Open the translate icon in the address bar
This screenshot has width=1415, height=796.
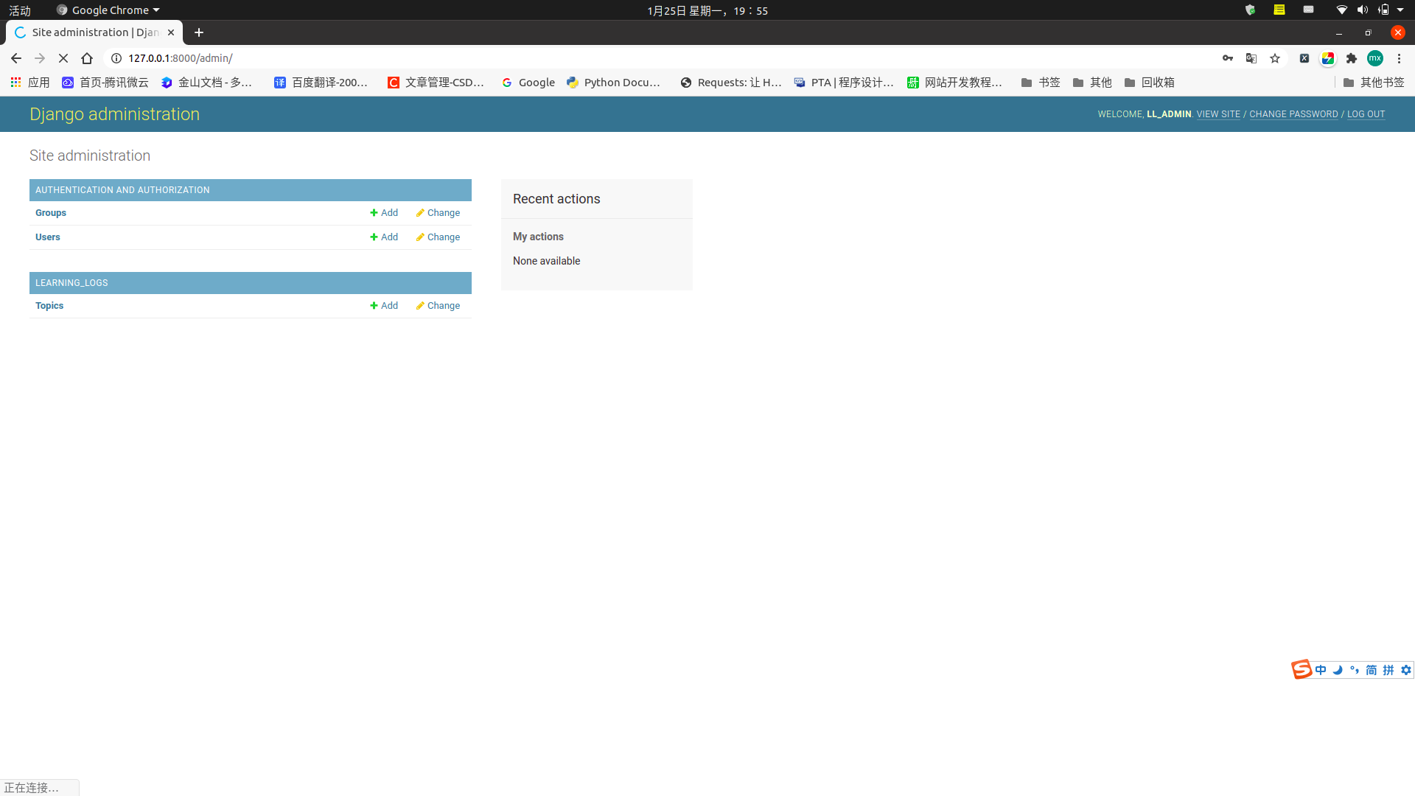1251,58
